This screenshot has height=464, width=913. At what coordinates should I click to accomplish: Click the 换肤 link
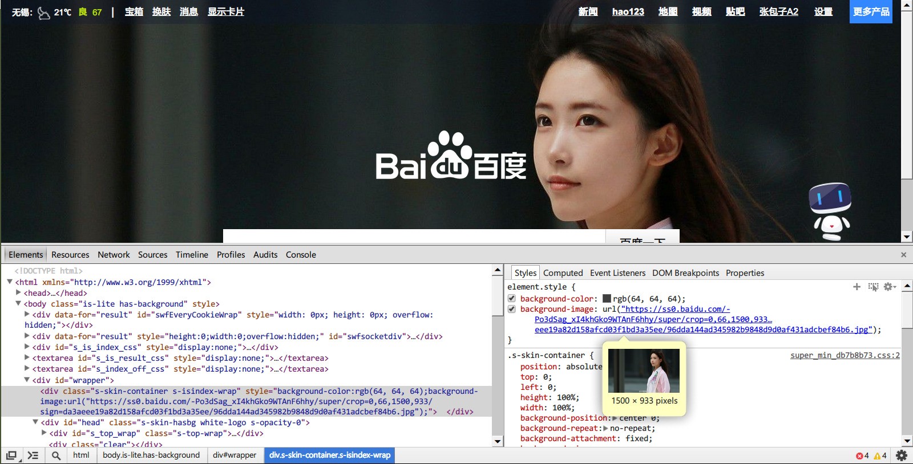click(x=161, y=11)
